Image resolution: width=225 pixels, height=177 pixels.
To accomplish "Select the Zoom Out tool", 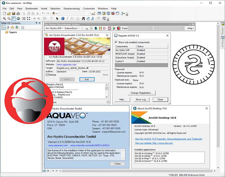I will click(9, 19).
